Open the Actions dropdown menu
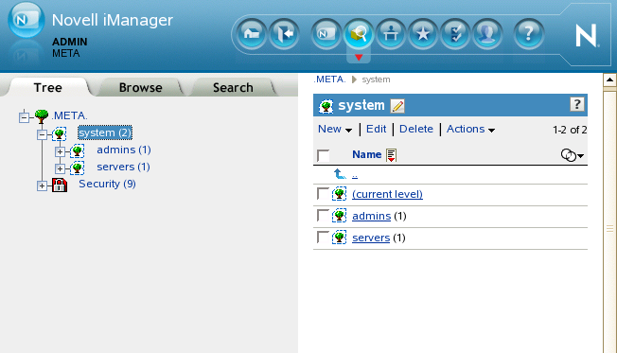The width and height of the screenshot is (617, 353). 470,129
